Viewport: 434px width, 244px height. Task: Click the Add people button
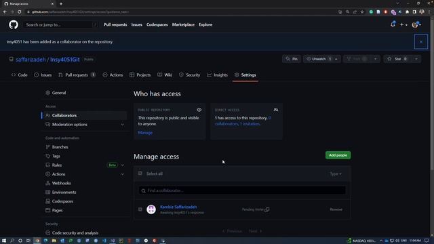pyautogui.click(x=338, y=155)
